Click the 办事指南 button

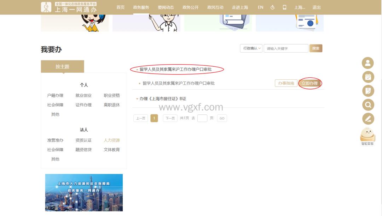(286, 83)
